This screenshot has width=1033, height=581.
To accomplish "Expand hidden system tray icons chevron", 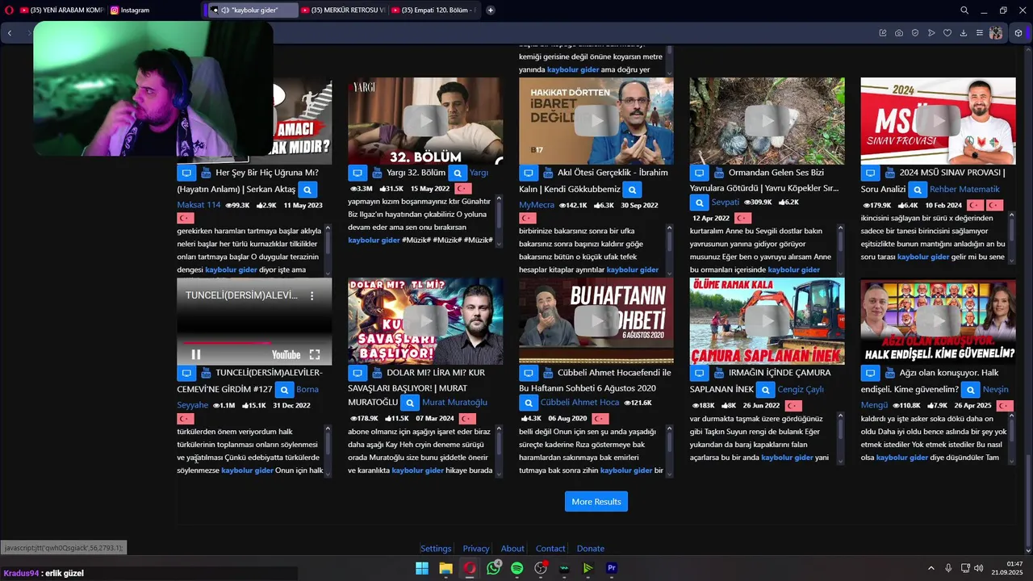I will pyautogui.click(x=931, y=568).
